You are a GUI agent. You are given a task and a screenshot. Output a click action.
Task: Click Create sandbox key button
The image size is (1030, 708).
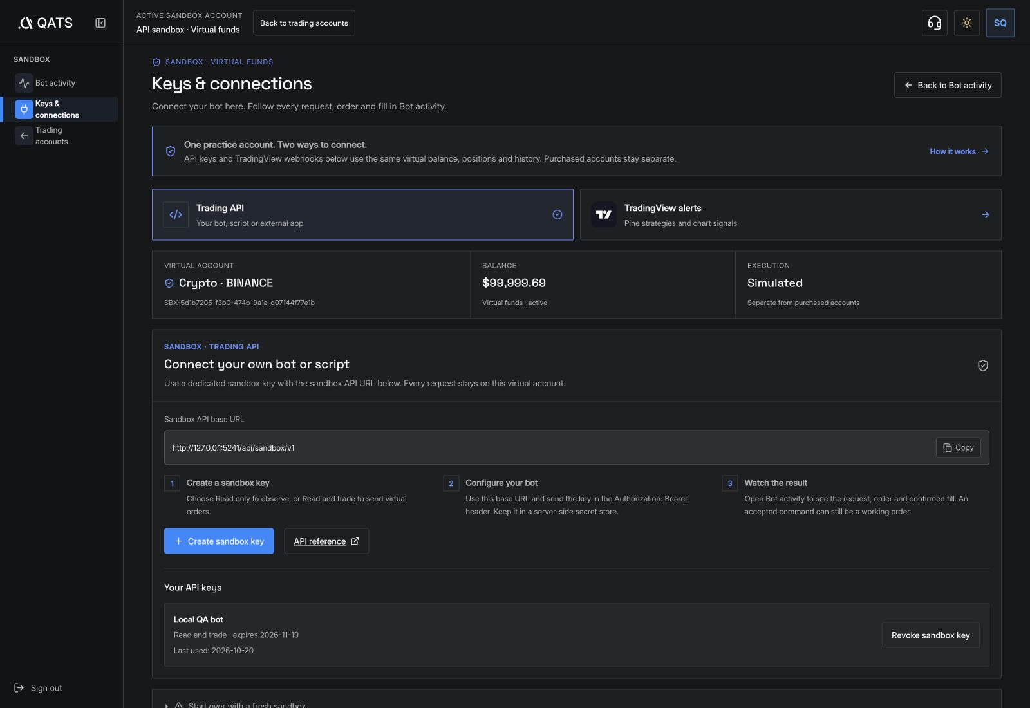[x=219, y=541]
